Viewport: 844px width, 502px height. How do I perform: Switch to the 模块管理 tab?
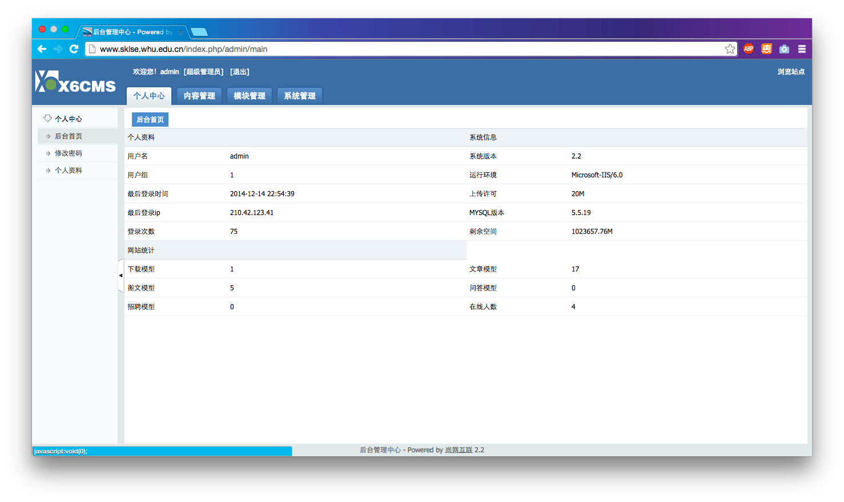250,96
